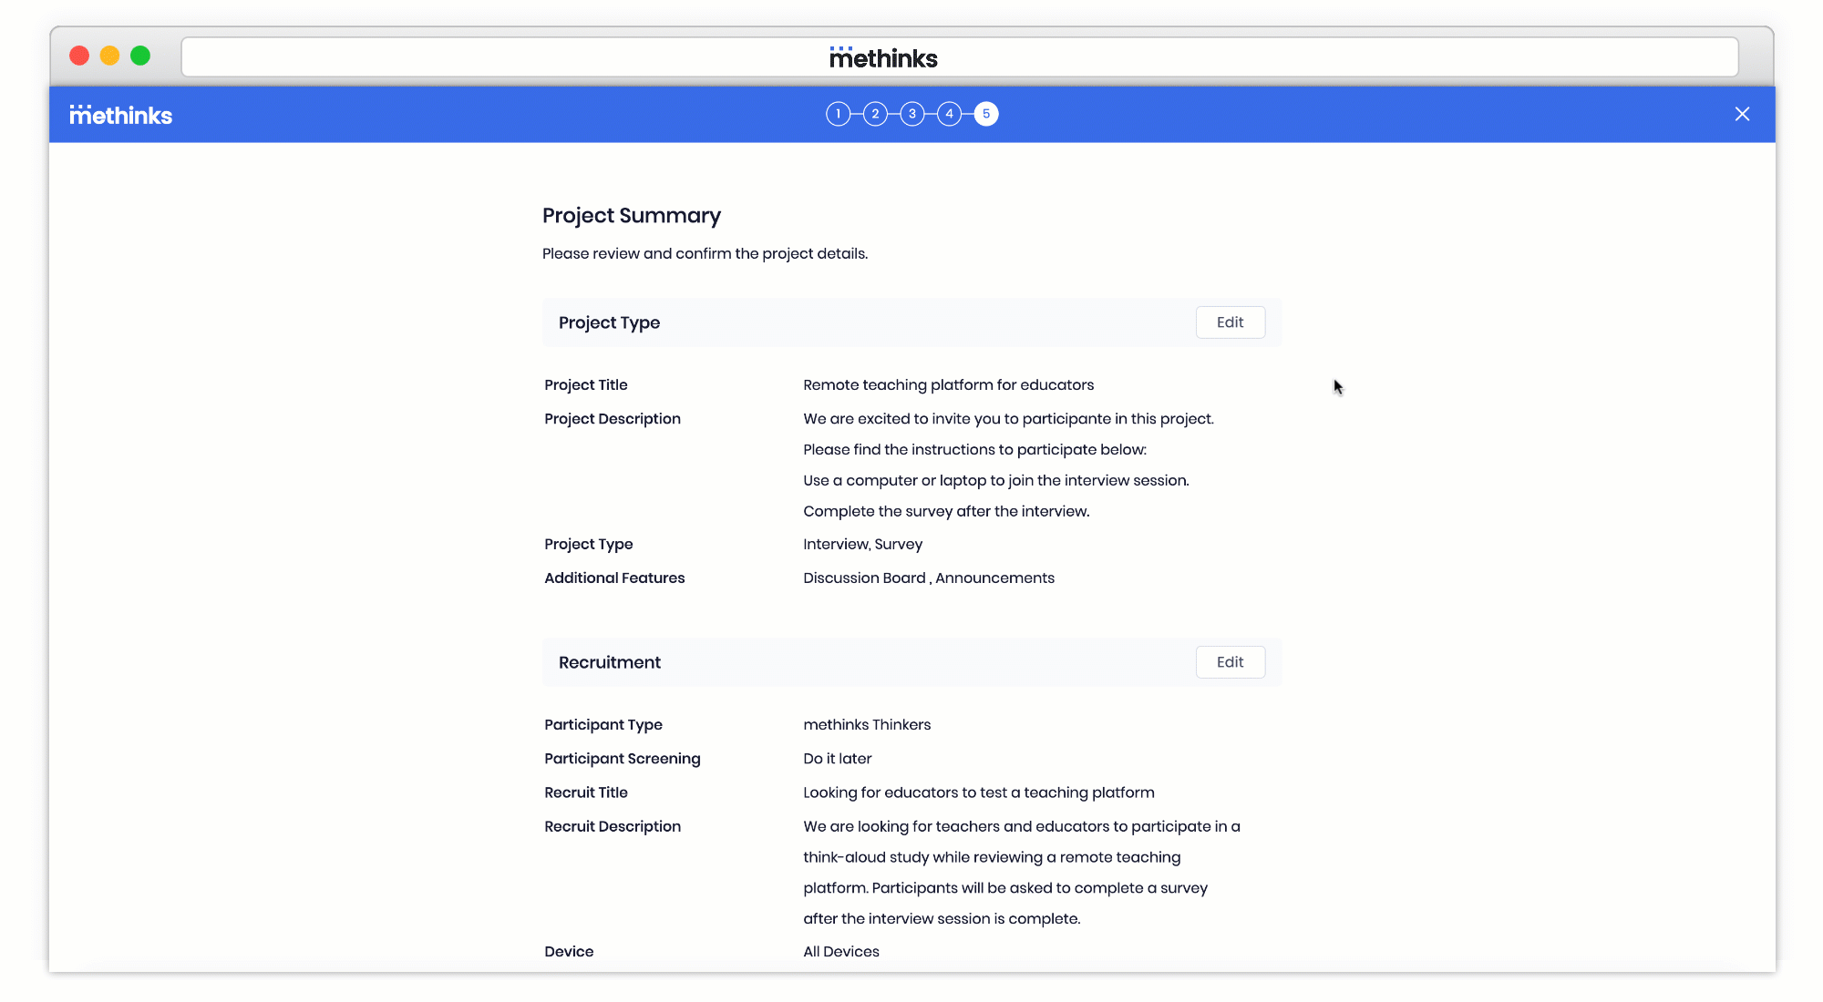Click the methinks logo in blue header
The height and width of the screenshot is (1002, 1823).
(x=120, y=115)
